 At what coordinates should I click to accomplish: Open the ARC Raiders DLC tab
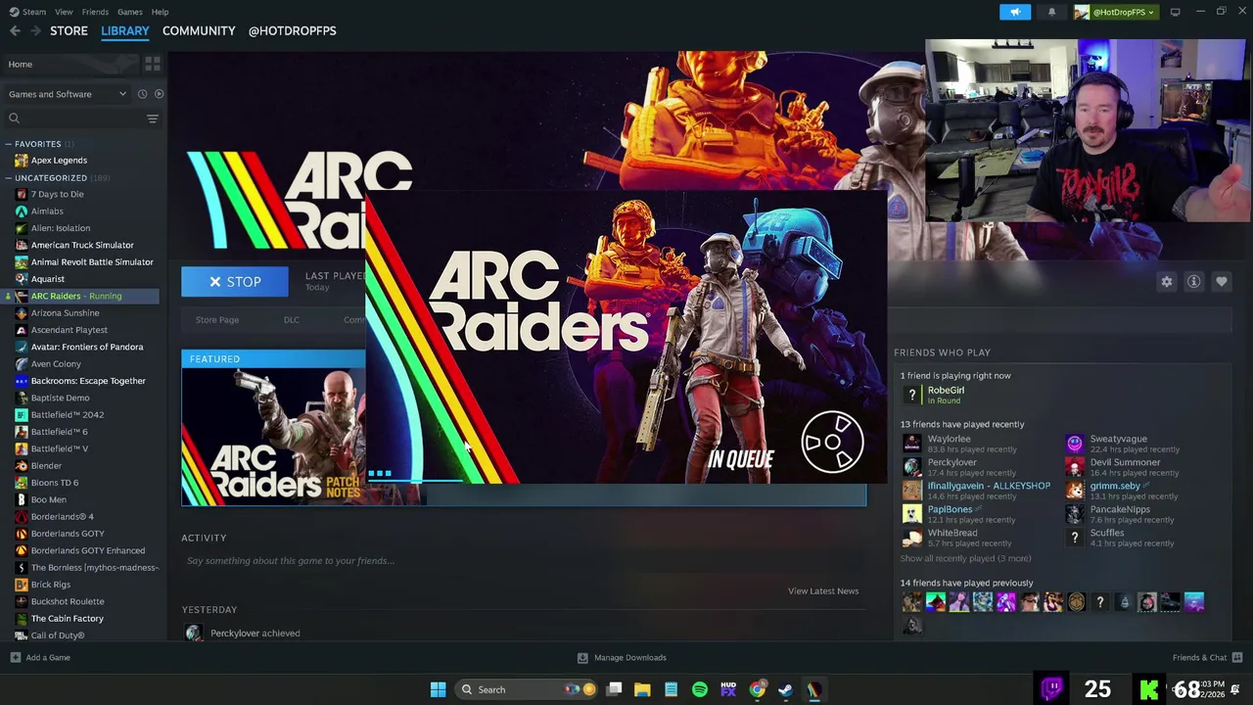click(x=292, y=320)
